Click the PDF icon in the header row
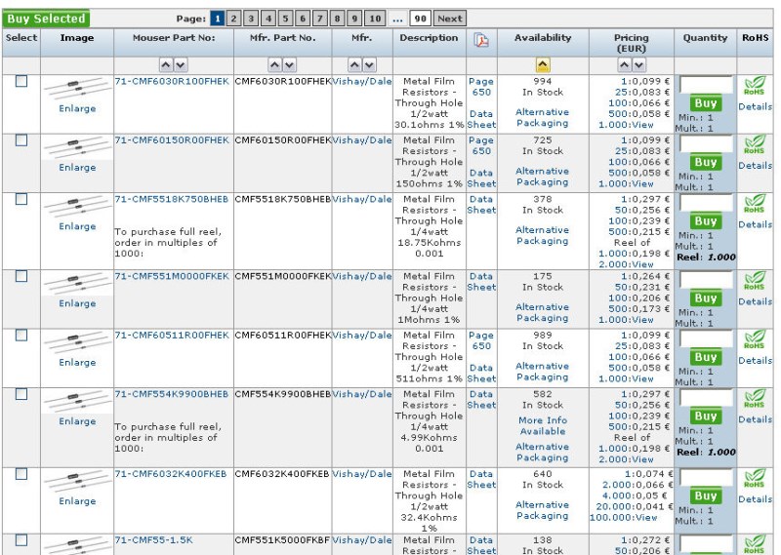The image size is (781, 555). click(x=481, y=40)
